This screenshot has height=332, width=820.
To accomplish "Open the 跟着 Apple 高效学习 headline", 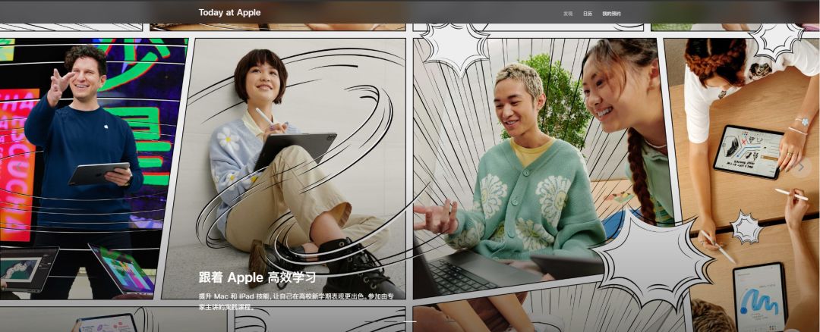I will click(x=257, y=277).
